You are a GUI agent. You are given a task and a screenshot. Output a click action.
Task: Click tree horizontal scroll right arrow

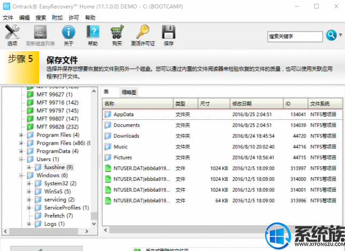(x=87, y=231)
